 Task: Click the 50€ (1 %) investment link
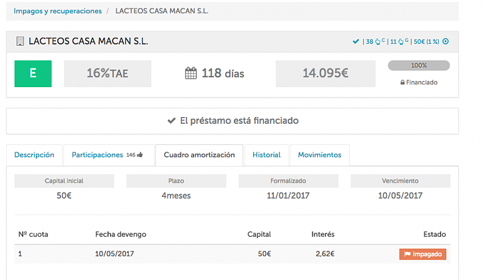[x=426, y=42]
